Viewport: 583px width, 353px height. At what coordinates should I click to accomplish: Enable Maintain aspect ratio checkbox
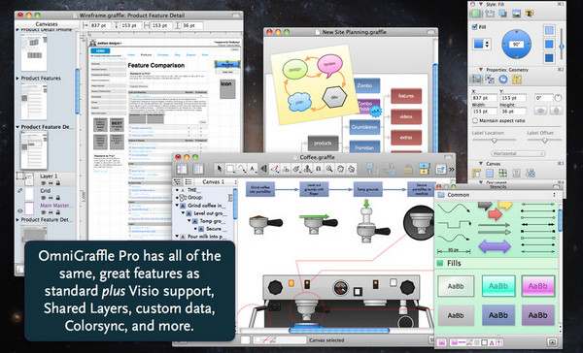click(x=475, y=120)
